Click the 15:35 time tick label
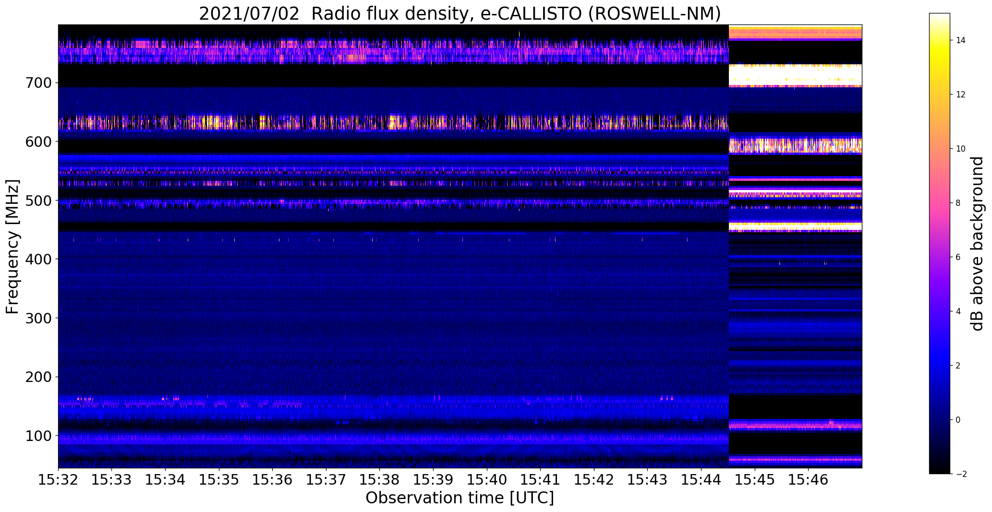The height and width of the screenshot is (512, 992). tap(219, 479)
